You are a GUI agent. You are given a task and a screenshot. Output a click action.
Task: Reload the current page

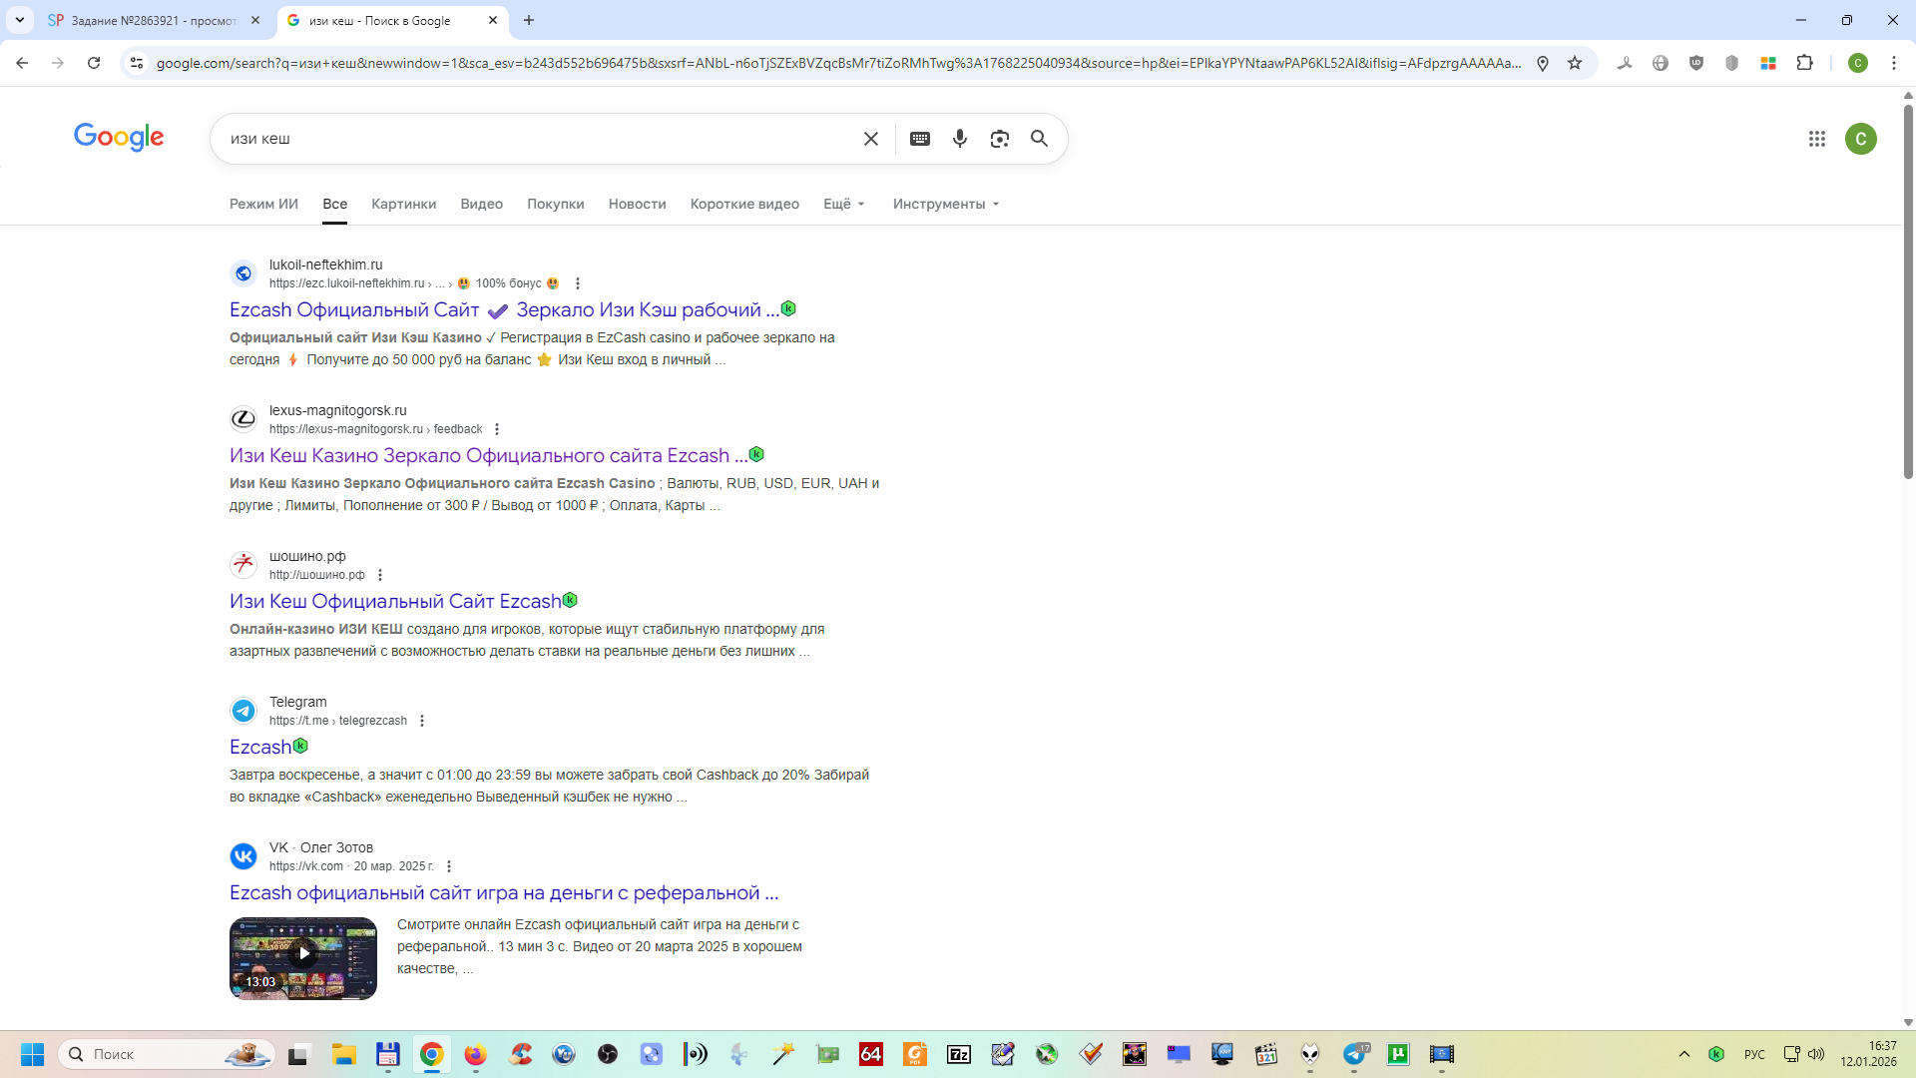click(x=94, y=63)
